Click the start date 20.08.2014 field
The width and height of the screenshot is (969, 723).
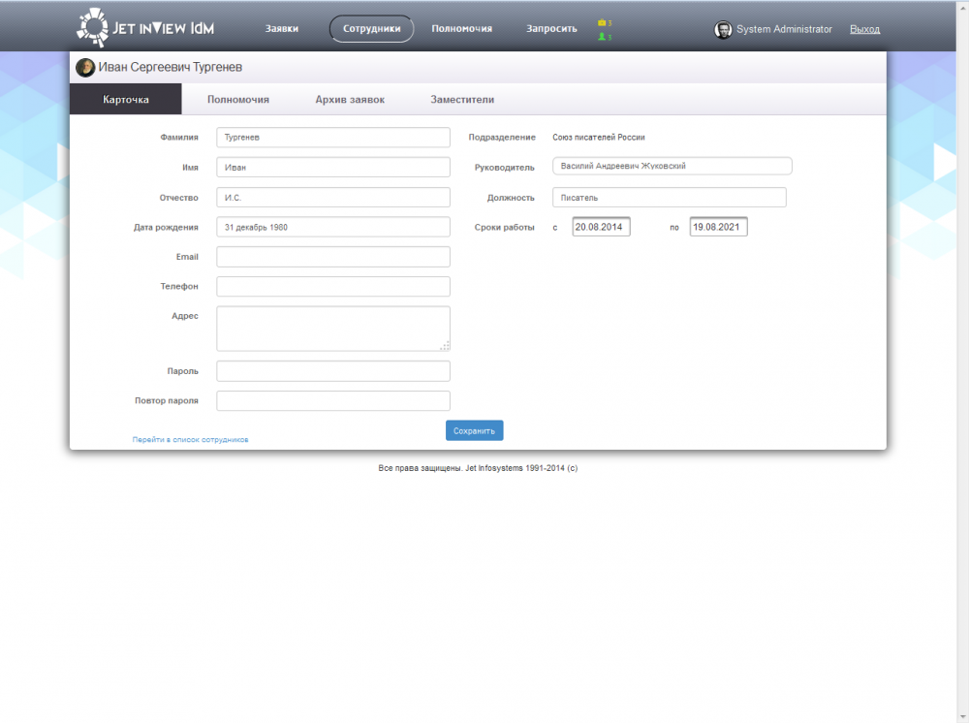[601, 227]
